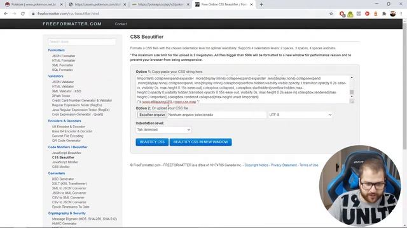Image resolution: width=407 pixels, height=228 pixels.
Task: Click the textarea scrollbar up arrow
Action: pos(352,77)
